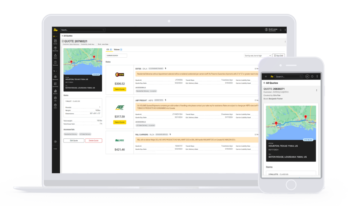The height and width of the screenshot is (206, 352).
Task: Click the notification bell on the laptop header
Action: click(280, 30)
